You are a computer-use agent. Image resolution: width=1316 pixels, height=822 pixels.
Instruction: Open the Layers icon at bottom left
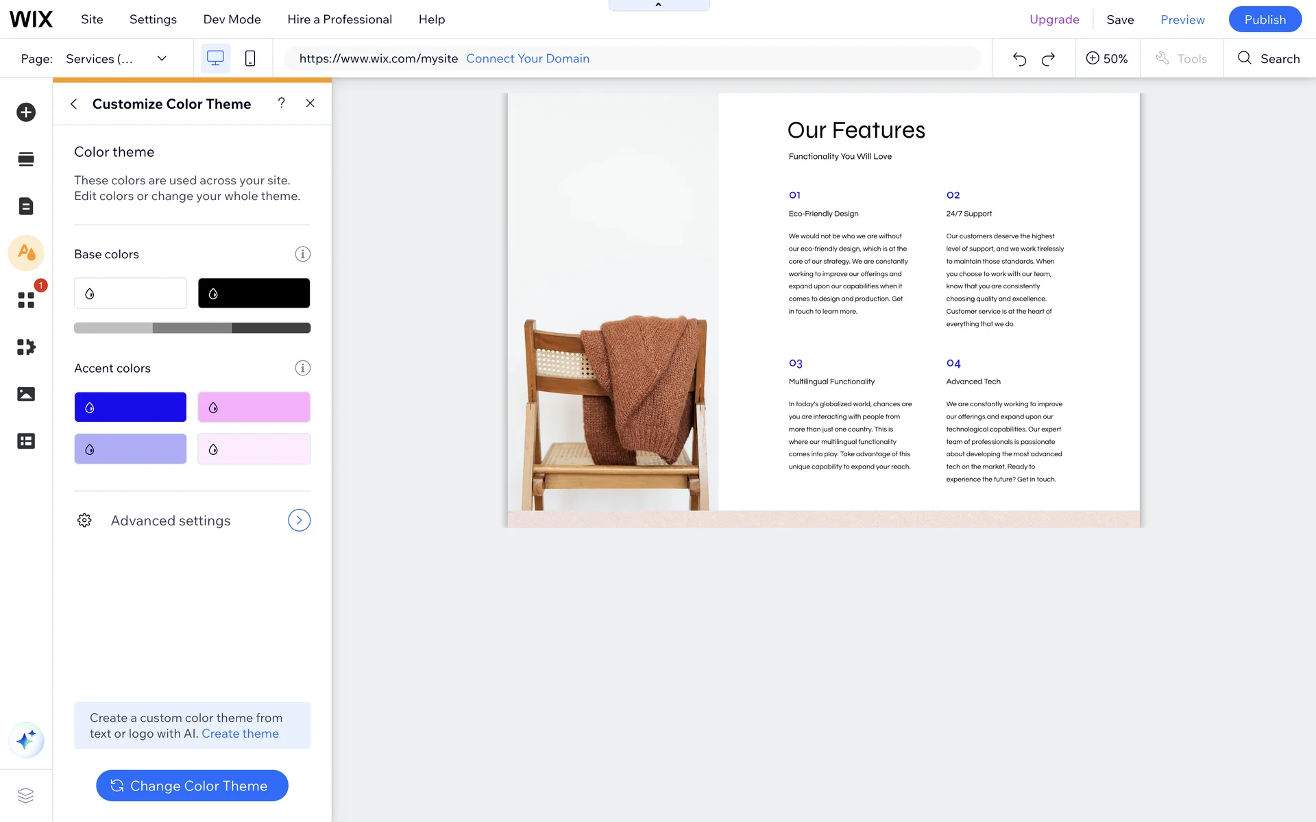[26, 795]
